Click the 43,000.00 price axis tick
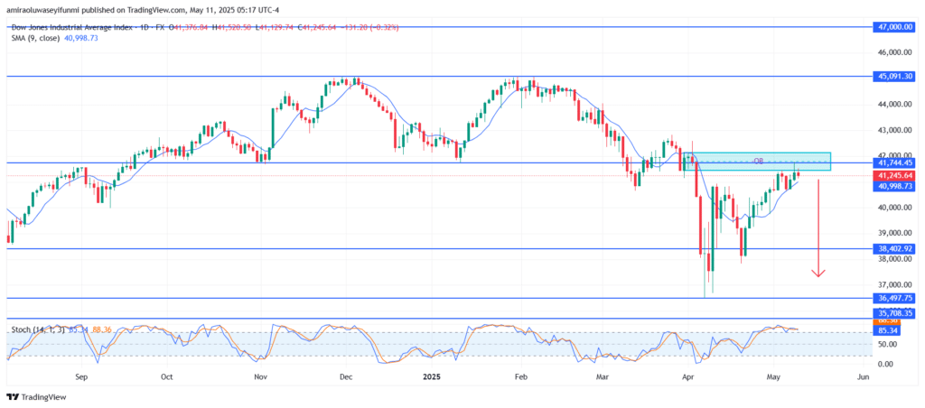 point(893,130)
